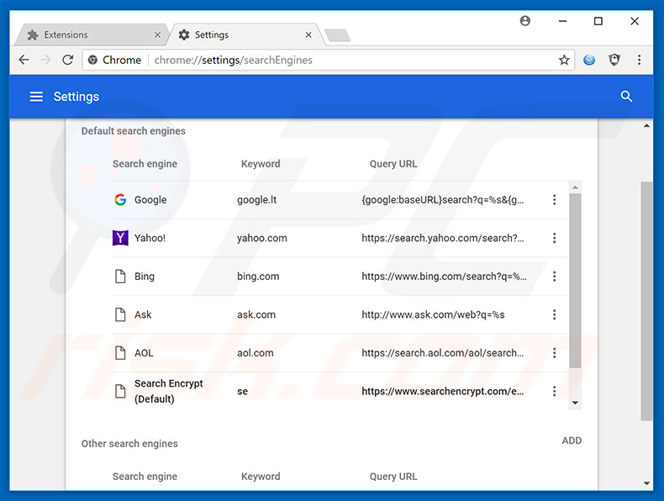This screenshot has height=501, width=664.
Task: Click the search.yahoo.com query URL
Action: point(442,238)
